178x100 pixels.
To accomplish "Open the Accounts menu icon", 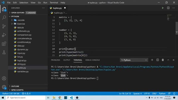I will pos(4,78).
